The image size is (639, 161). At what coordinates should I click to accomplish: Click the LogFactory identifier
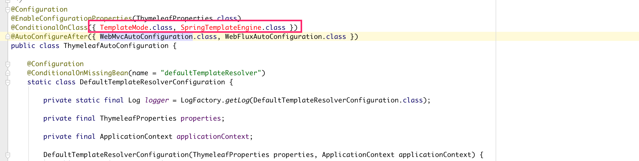tap(201, 100)
